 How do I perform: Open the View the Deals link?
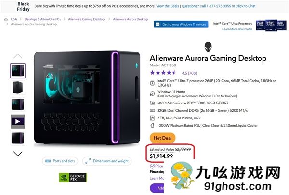(x=168, y=6)
